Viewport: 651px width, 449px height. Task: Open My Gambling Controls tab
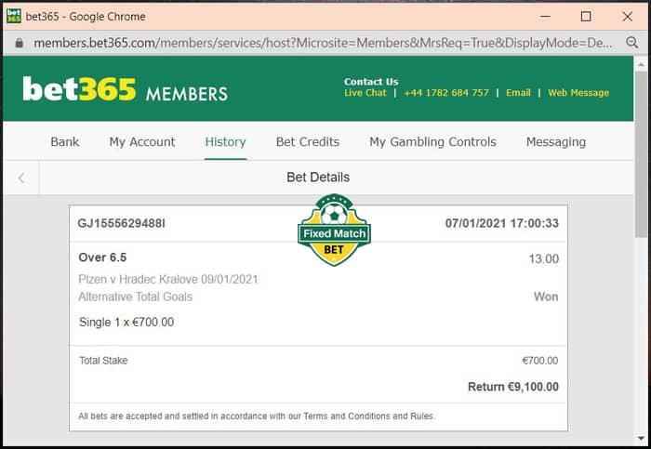(x=433, y=142)
